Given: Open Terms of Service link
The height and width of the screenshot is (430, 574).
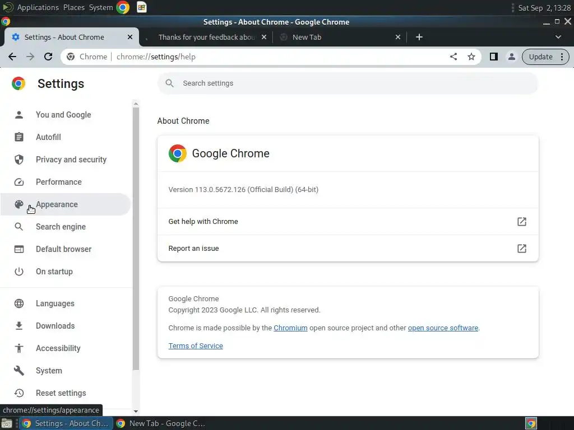Looking at the screenshot, I should click(x=196, y=346).
